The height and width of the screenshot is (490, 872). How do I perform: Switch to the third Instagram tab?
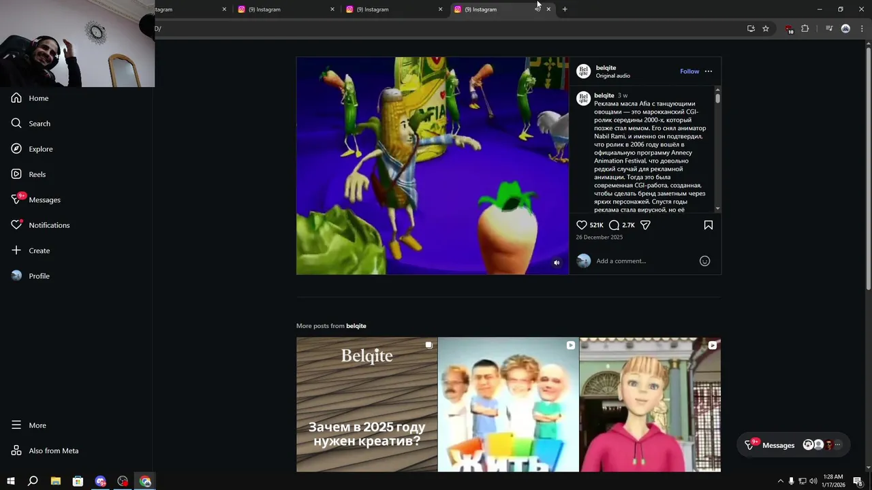[394, 10]
